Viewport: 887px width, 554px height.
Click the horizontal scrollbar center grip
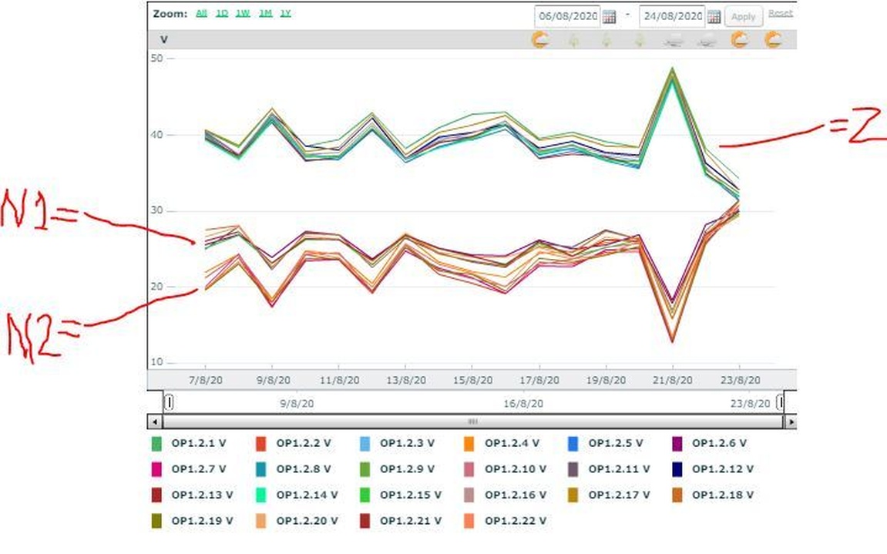pos(473,421)
